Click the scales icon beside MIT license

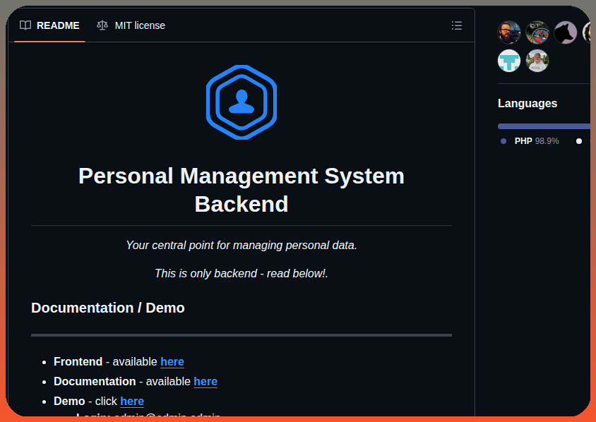102,25
